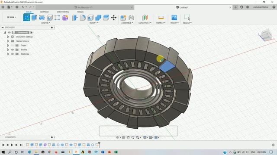Activate the Move/Copy arrows tool

pos(114,18)
